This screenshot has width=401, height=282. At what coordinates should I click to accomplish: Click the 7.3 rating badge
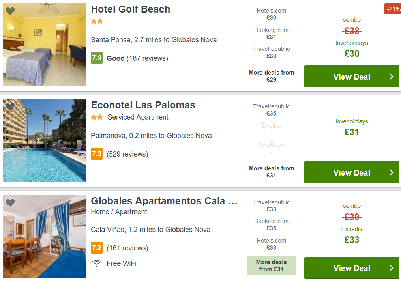[x=97, y=154]
